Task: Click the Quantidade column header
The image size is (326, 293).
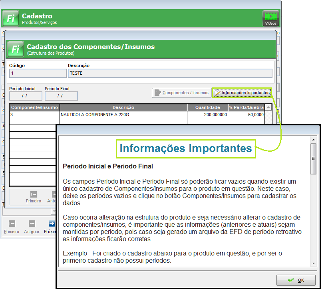Action: click(207, 107)
